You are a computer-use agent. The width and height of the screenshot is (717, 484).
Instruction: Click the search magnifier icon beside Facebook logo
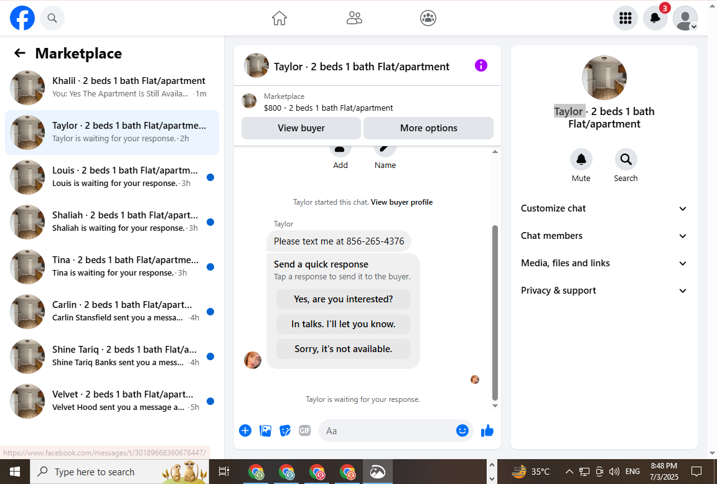(x=52, y=18)
